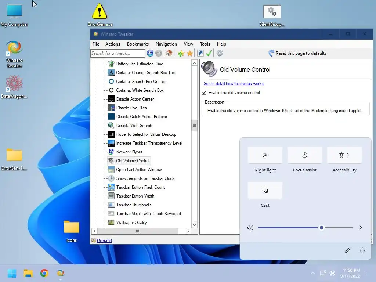This screenshot has height=282, width=376.
Task: Toggle the Cast quick setting tile
Action: coord(265,190)
